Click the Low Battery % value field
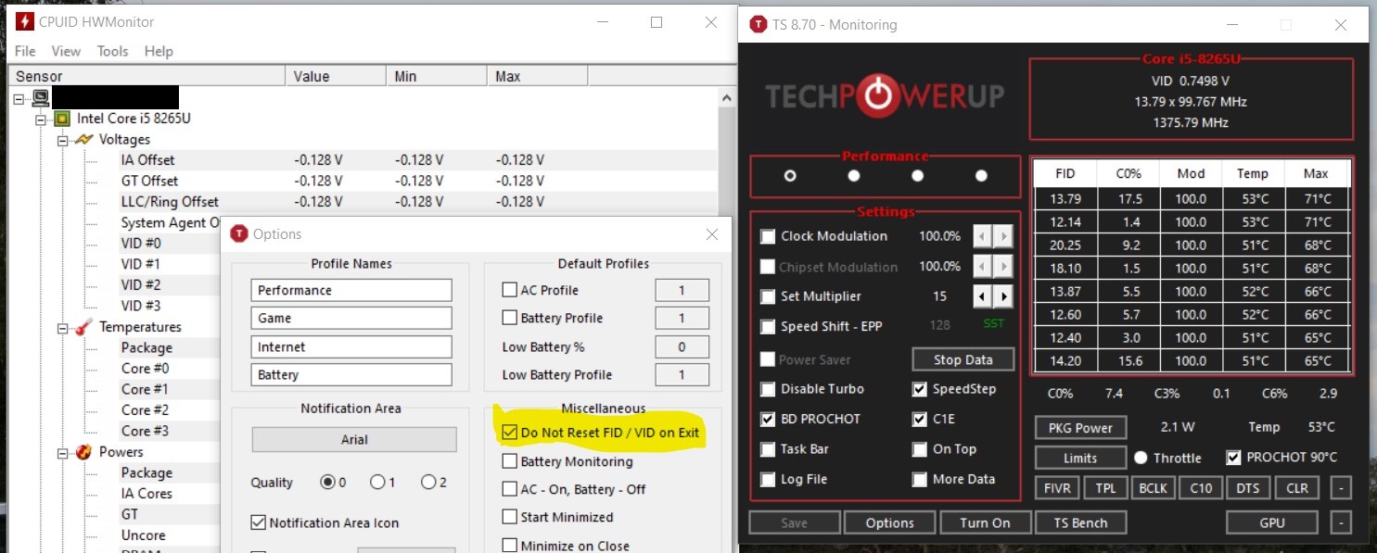 pos(682,347)
